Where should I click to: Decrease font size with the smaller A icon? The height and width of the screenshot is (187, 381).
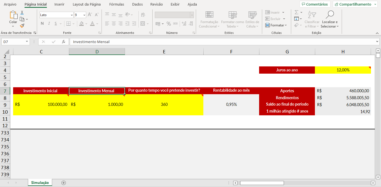pyautogui.click(x=97, y=15)
